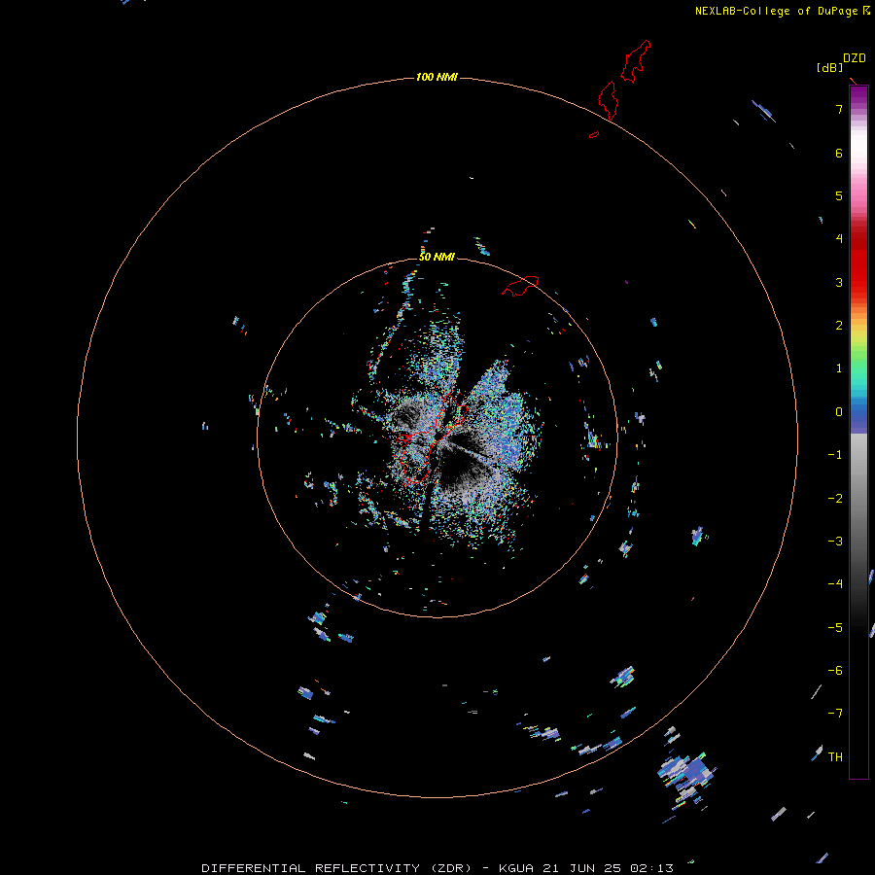This screenshot has width=875, height=875.
Task: Click the purple top of the color bar
Action: pyautogui.click(x=858, y=95)
